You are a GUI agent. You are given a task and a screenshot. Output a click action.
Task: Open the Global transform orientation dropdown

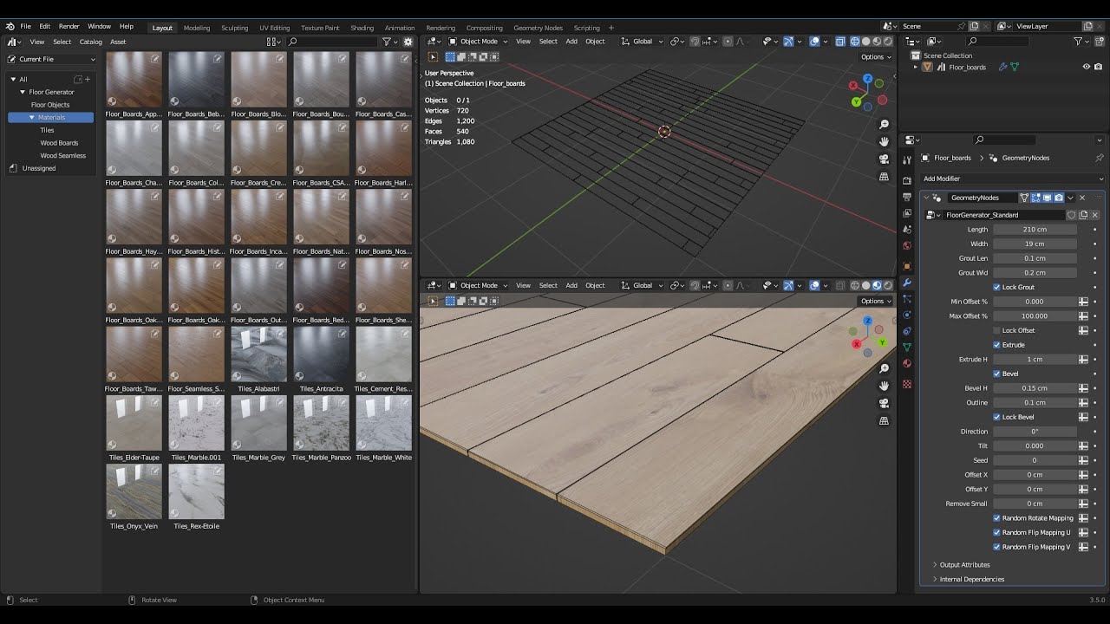(640, 40)
